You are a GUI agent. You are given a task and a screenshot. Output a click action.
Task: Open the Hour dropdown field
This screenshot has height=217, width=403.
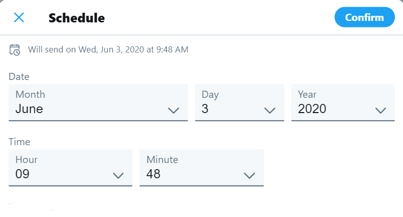(x=70, y=168)
